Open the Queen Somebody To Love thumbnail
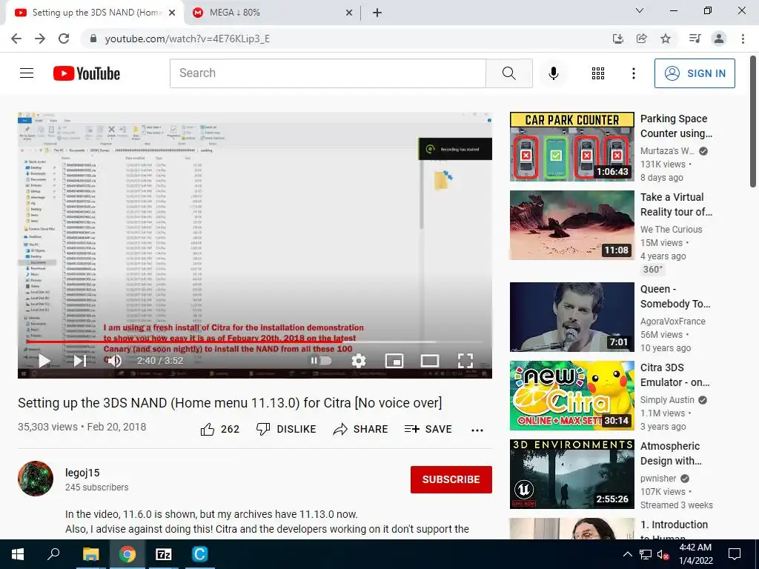 click(572, 317)
